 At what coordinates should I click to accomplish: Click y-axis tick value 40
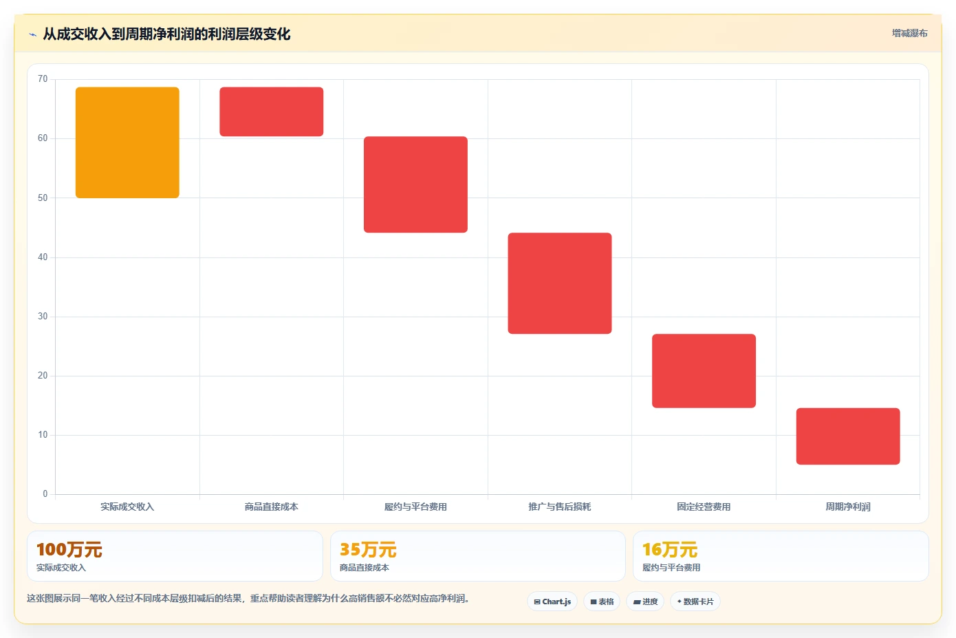pos(43,257)
